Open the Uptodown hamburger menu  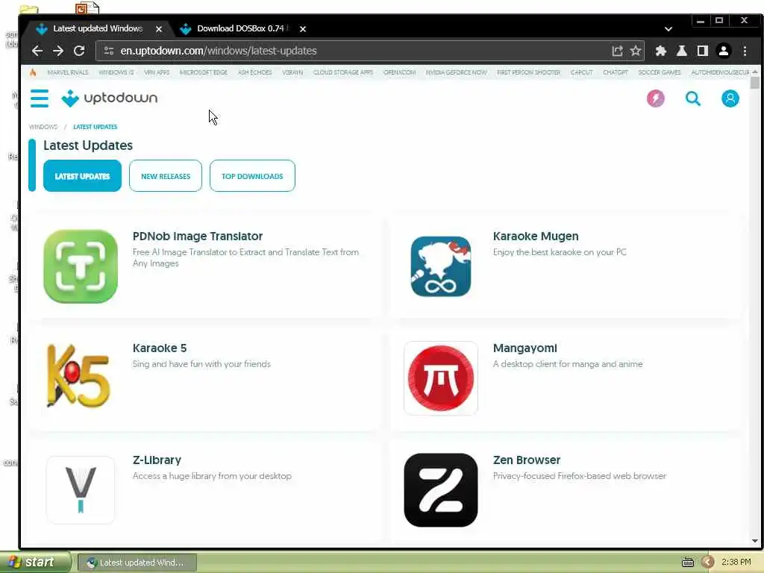pos(40,98)
